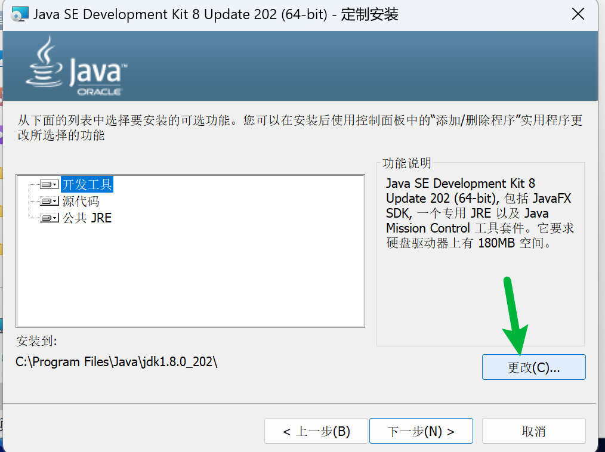The width and height of the screenshot is (605, 452).
Task: Open the drive icon dropdown beside 源代码
Action: (49, 202)
